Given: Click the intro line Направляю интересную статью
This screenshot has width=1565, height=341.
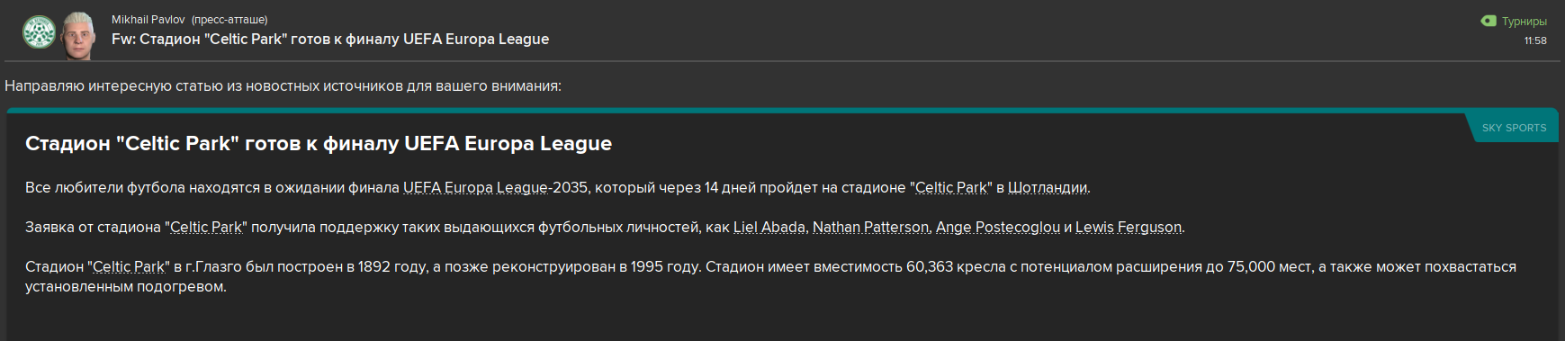Looking at the screenshot, I should 283,86.
